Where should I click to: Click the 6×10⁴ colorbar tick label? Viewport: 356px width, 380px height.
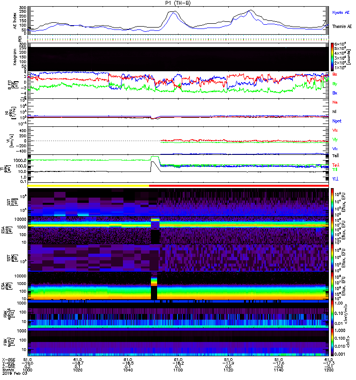coord(340,44)
